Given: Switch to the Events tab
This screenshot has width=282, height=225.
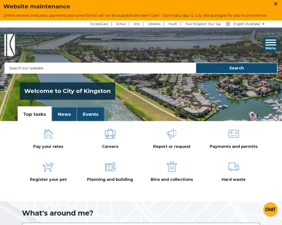Looking at the screenshot, I should (90, 114).
